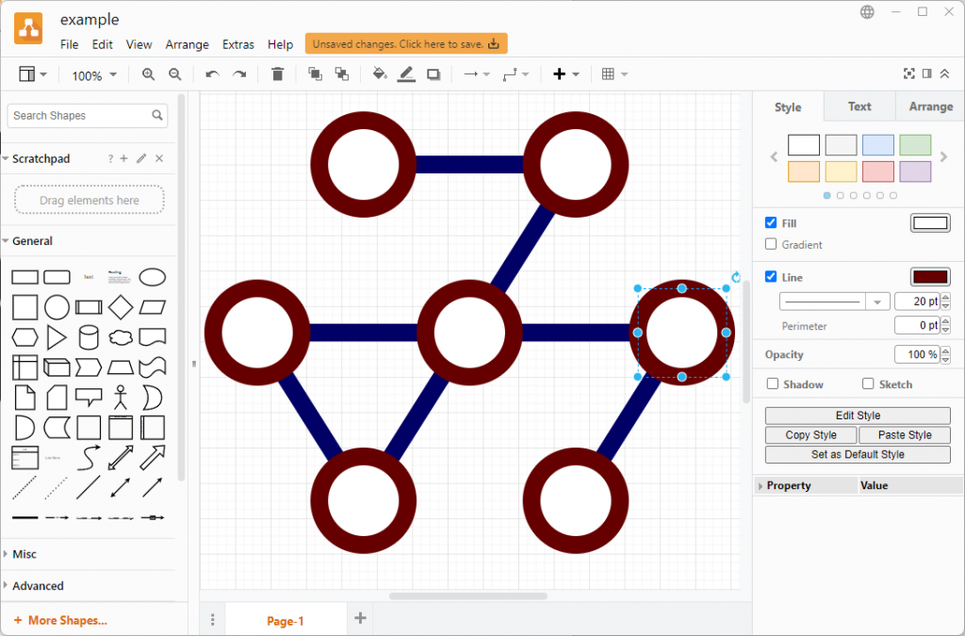Expand the Advanced shapes section
The image size is (965, 636).
point(38,586)
